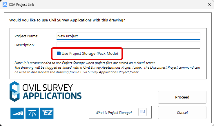This screenshot has height=126, width=214.
Task: Open the What is Project Storage? help
Action: 114,112
